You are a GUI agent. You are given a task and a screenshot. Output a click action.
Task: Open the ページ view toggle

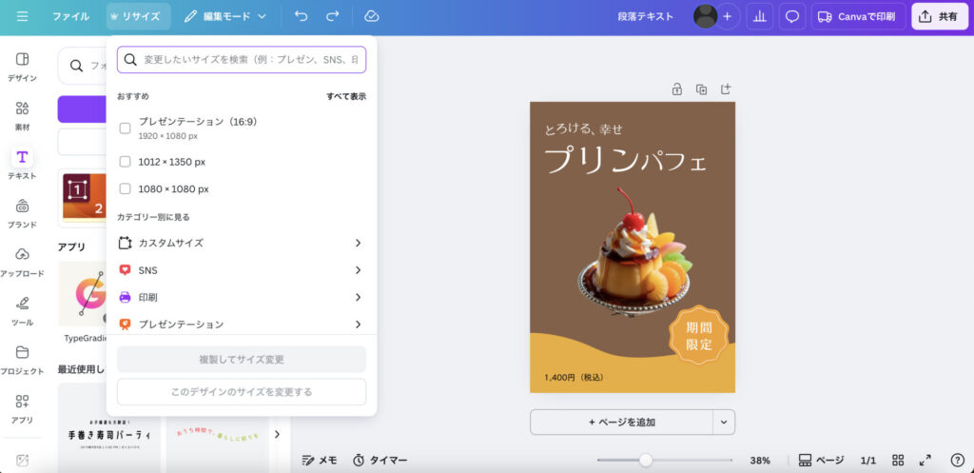pyautogui.click(x=821, y=460)
